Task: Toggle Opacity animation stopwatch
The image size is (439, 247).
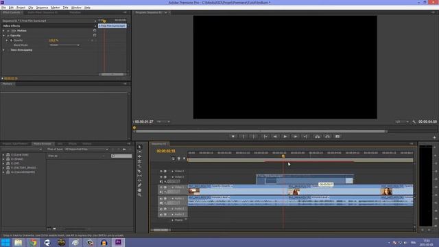Action: pos(11,40)
